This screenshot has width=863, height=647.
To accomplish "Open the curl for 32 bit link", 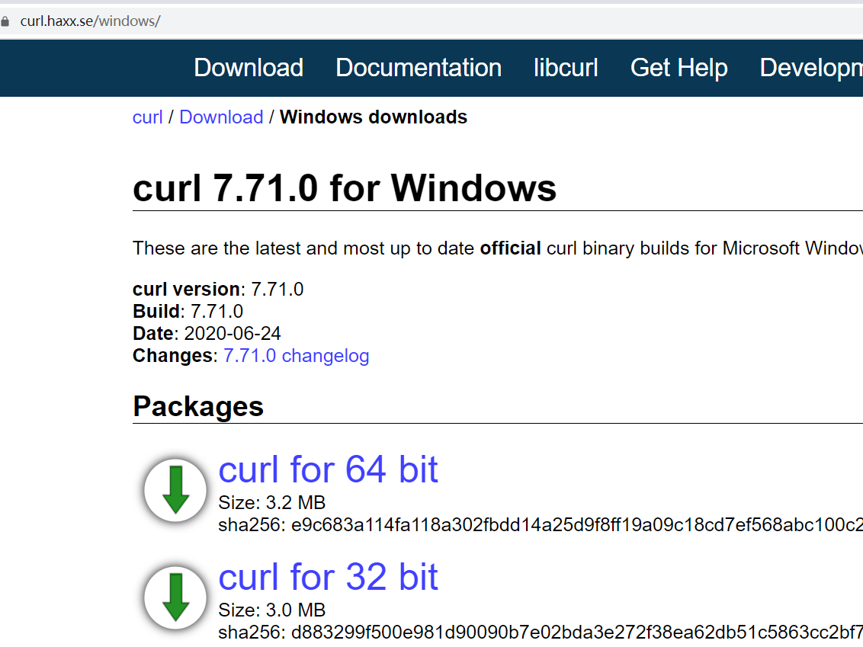I will 328,577.
